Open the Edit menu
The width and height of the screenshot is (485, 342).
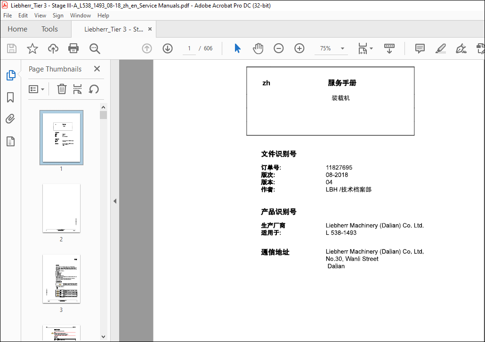(23, 16)
